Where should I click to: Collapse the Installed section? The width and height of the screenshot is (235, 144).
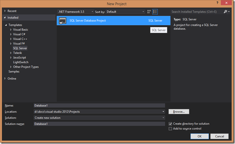[5, 18]
